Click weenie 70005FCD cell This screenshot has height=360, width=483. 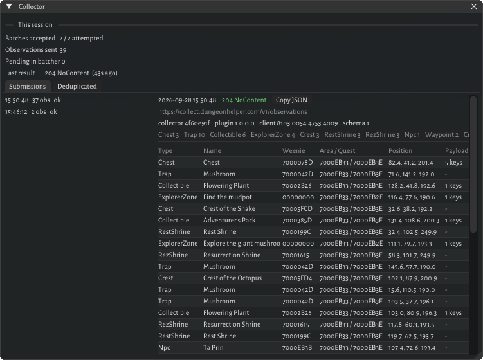pyautogui.click(x=297, y=209)
